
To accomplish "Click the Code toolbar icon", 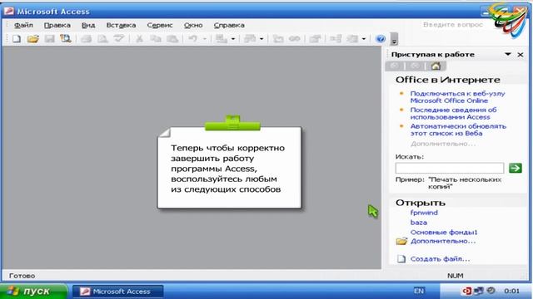I will coord(278,39).
